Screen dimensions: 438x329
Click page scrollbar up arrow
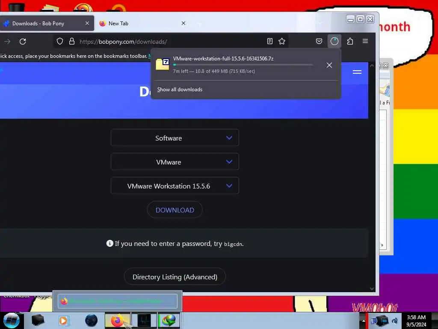(x=372, y=66)
